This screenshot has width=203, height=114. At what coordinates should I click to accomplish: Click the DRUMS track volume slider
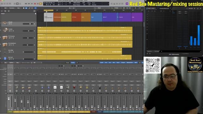click(28, 24)
